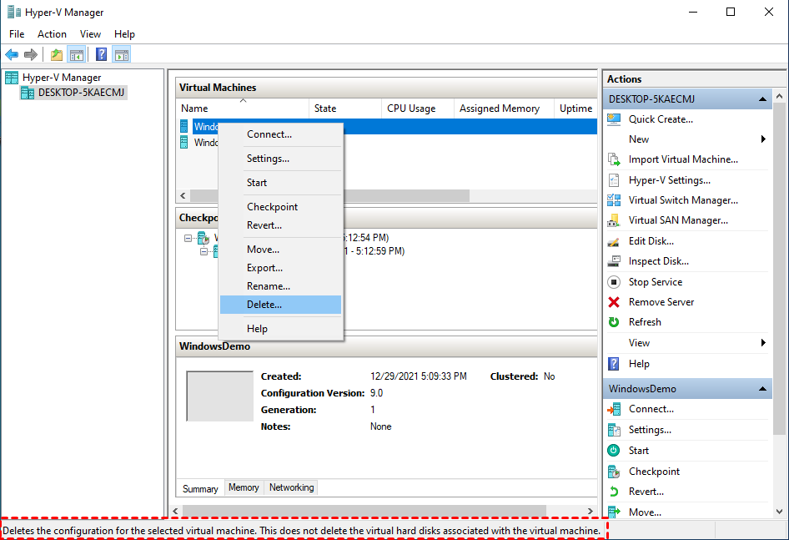Click the Checkpoint icon in Actions pane

[614, 472]
